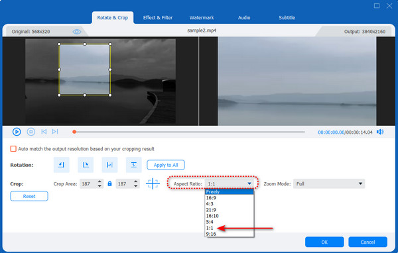Cancel the editing dialog

(367, 242)
